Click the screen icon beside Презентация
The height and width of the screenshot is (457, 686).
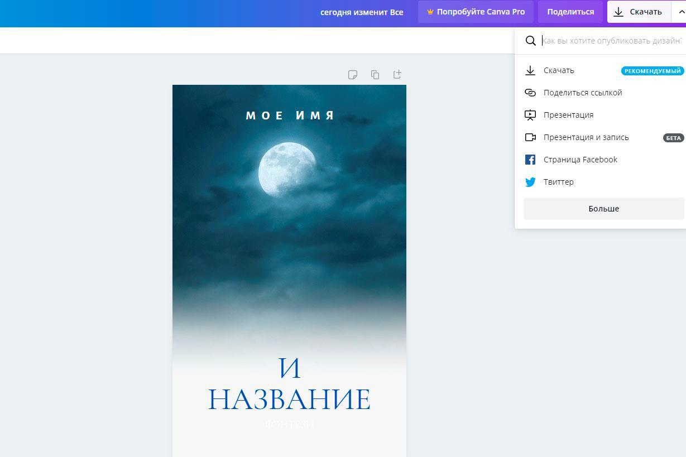coord(530,115)
